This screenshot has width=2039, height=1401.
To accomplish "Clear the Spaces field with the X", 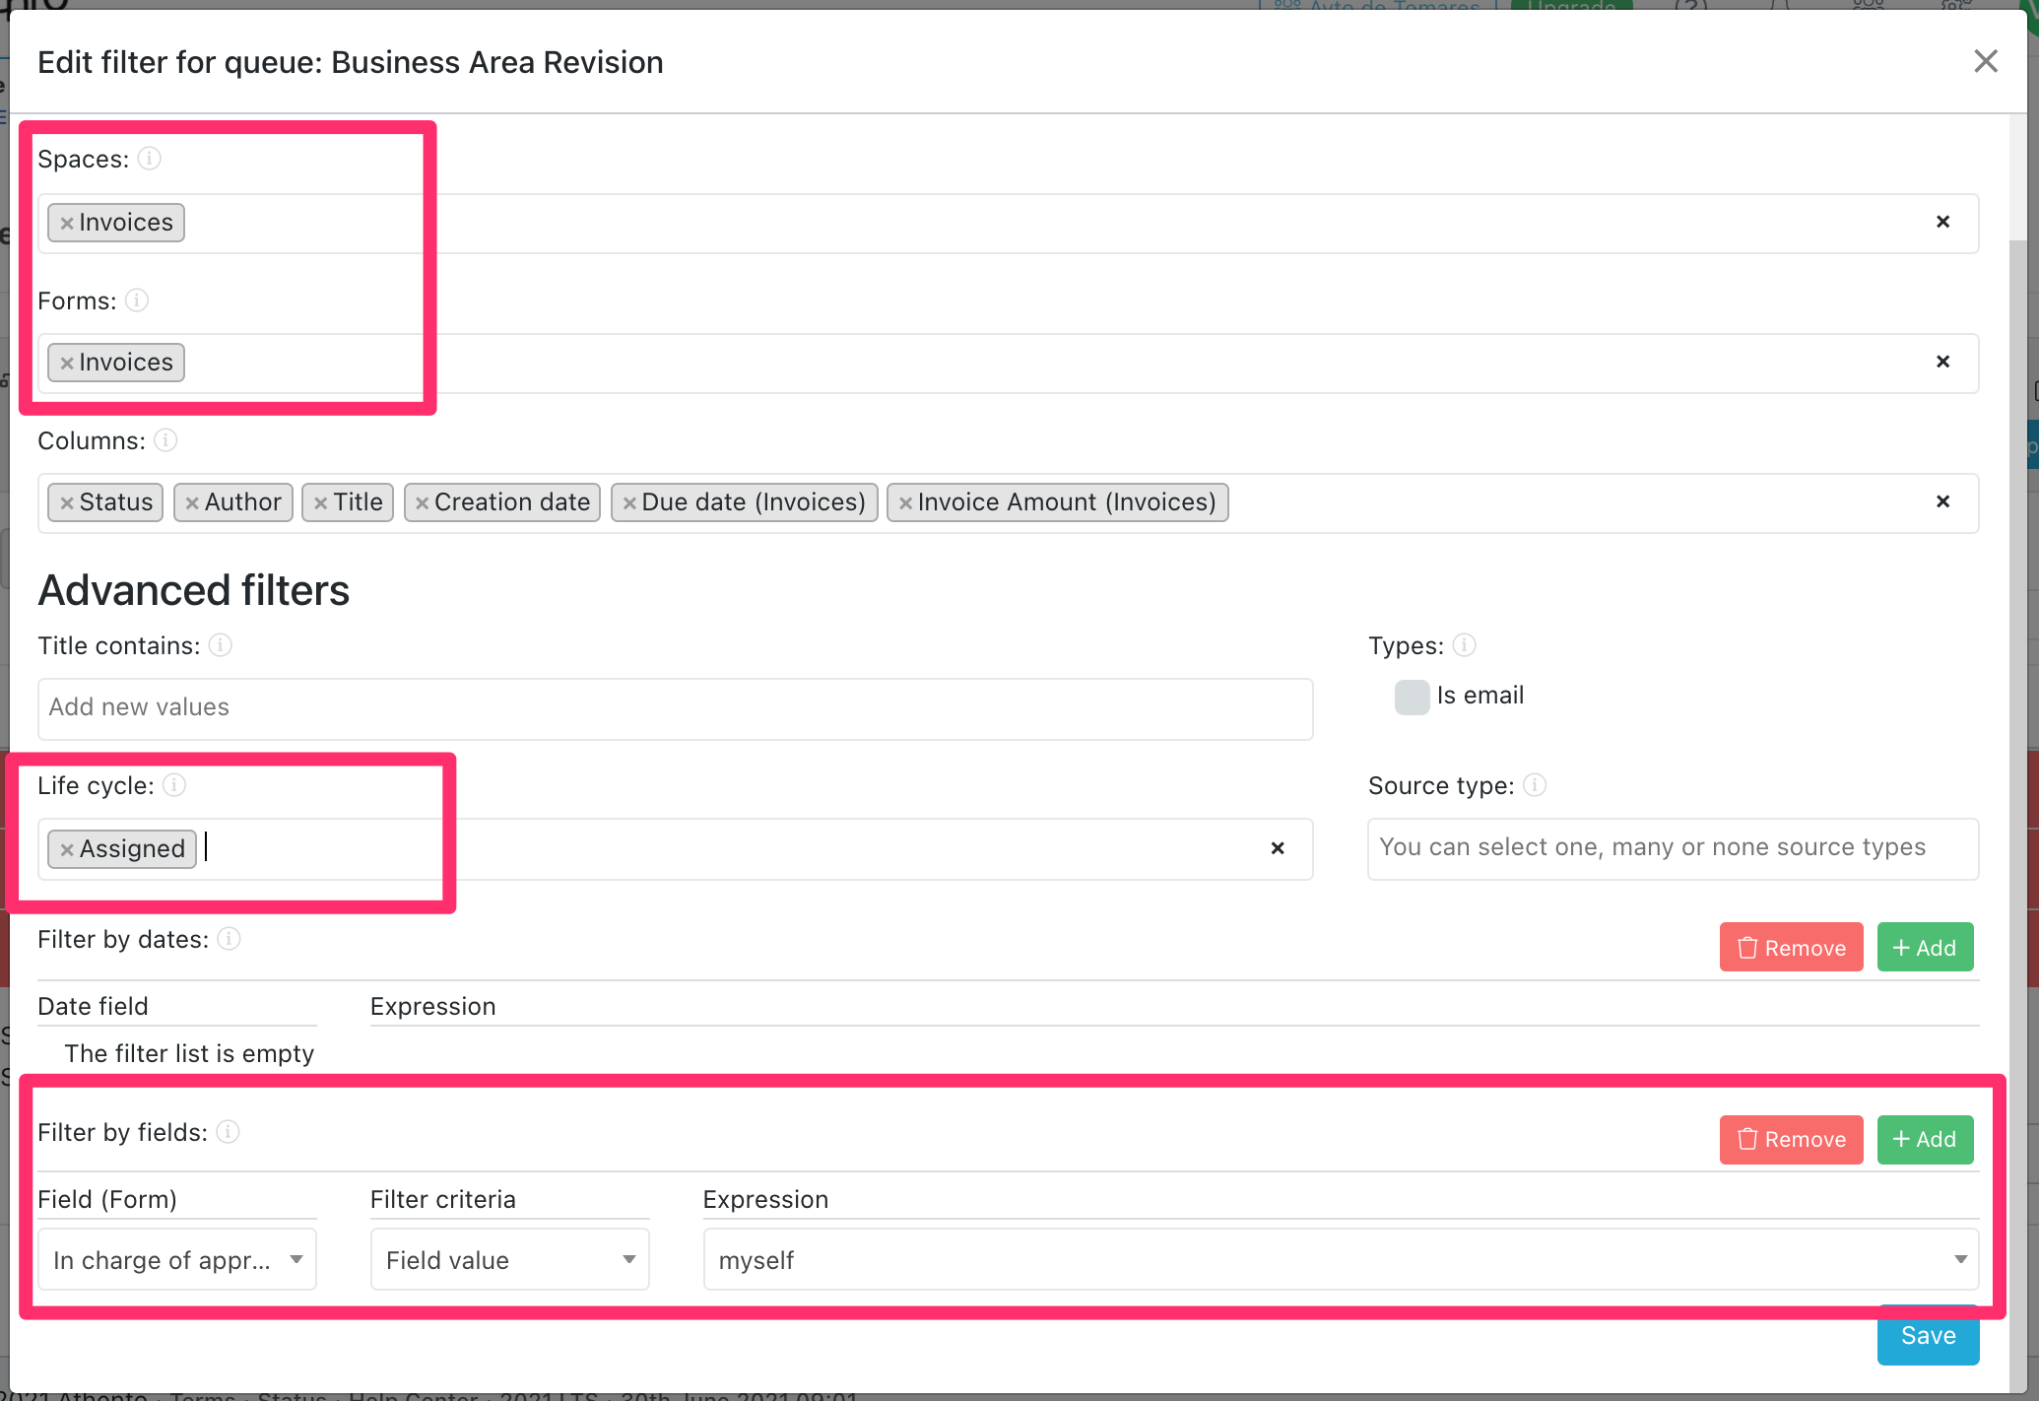I will [x=1942, y=222].
